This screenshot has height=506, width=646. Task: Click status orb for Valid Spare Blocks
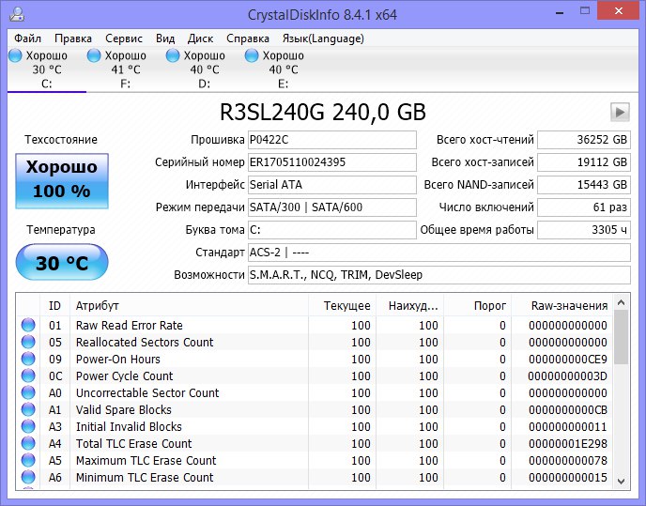tap(28, 409)
